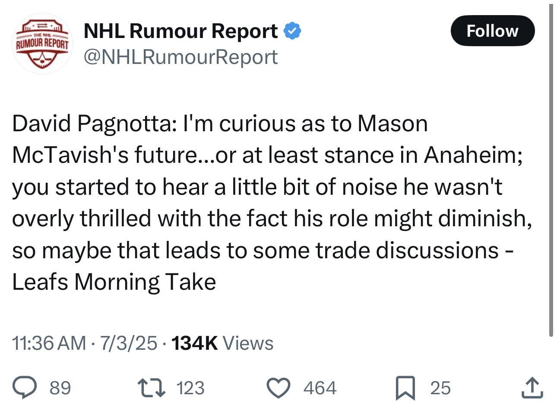View the 134K Views analytics
Image resolution: width=557 pixels, height=418 pixels.
[x=222, y=343]
